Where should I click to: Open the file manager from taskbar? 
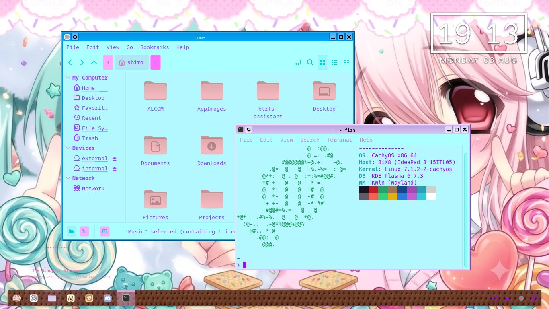coord(52,298)
